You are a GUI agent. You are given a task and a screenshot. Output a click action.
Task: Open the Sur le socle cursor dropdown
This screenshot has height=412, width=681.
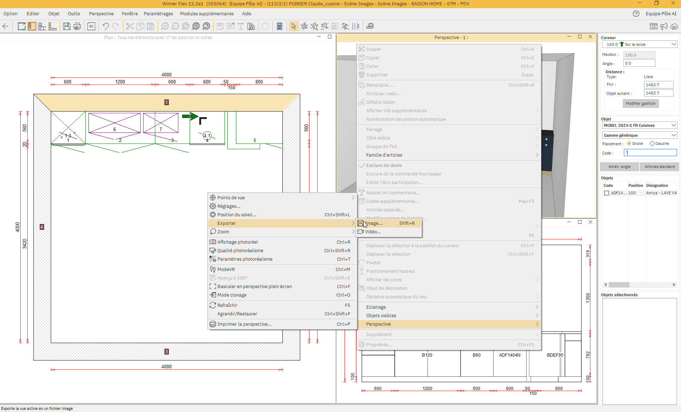click(x=639, y=44)
